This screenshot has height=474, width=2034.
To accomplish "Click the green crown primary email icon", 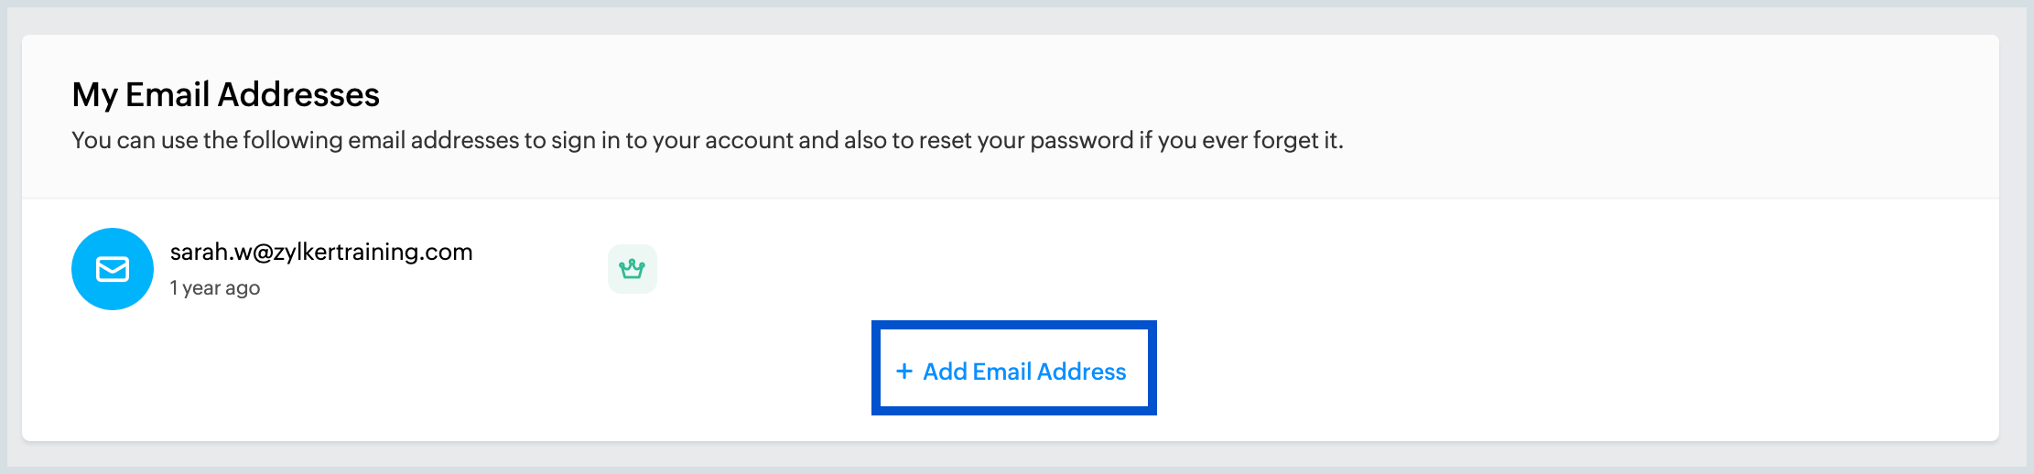I will [x=632, y=269].
